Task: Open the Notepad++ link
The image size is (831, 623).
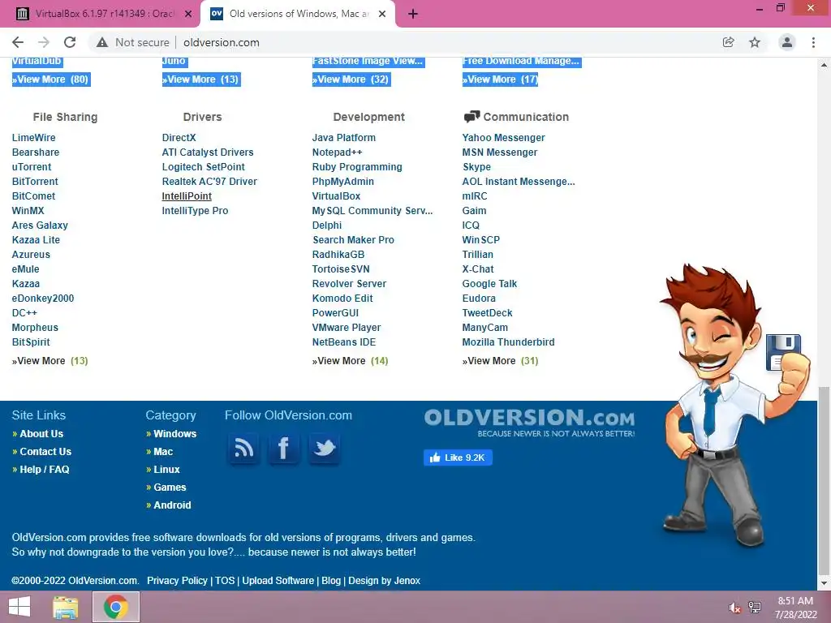Action: [337, 153]
